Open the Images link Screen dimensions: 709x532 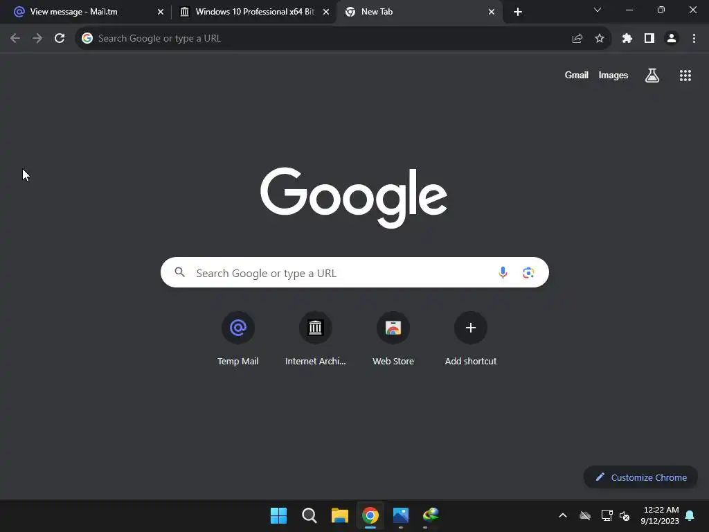(613, 75)
